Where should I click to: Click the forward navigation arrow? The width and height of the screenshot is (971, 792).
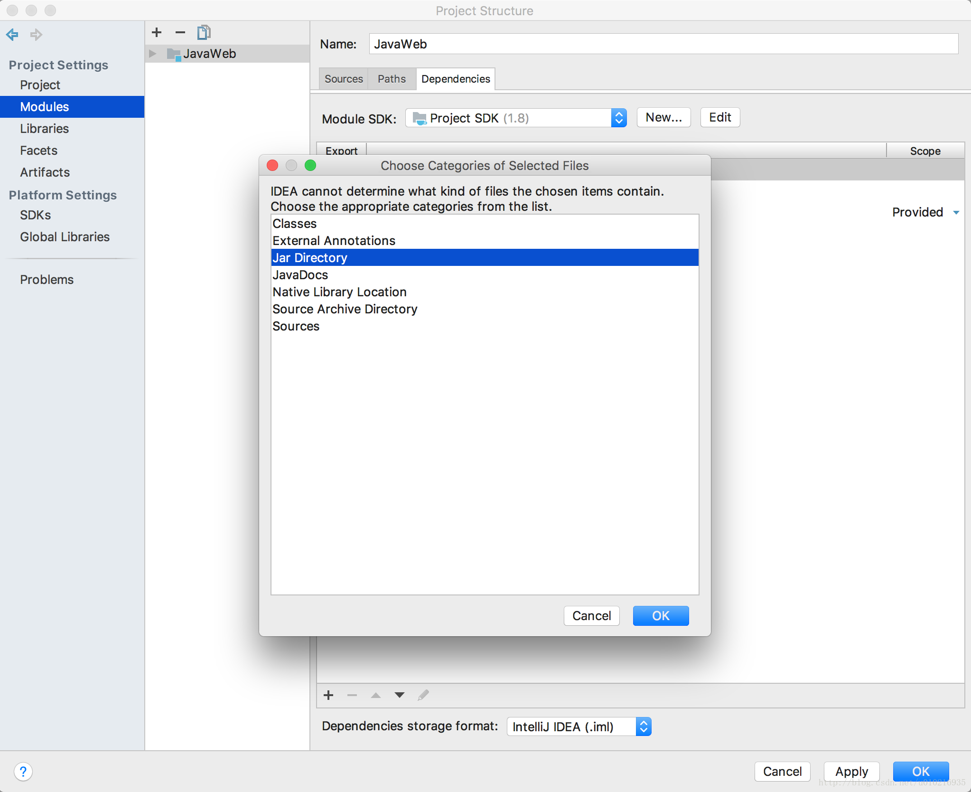(36, 34)
